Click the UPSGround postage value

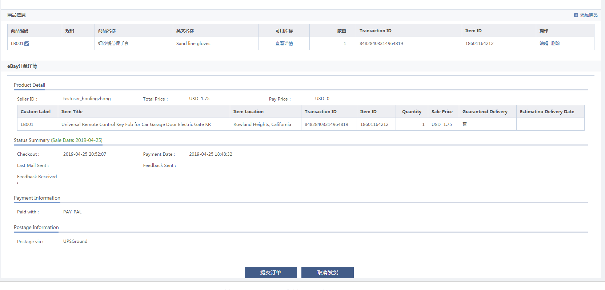click(x=75, y=241)
